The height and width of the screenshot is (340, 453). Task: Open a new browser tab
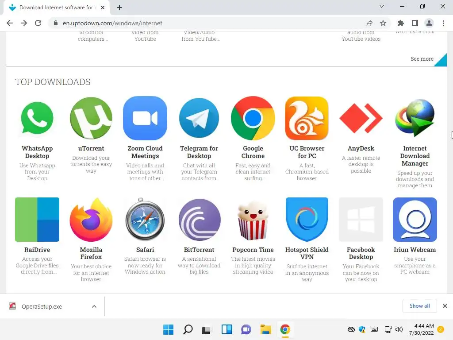click(119, 8)
